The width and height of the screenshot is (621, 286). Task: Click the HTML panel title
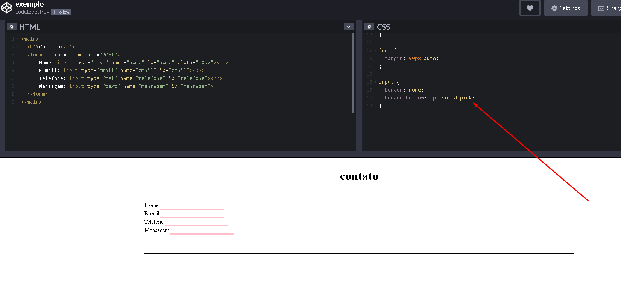point(30,27)
